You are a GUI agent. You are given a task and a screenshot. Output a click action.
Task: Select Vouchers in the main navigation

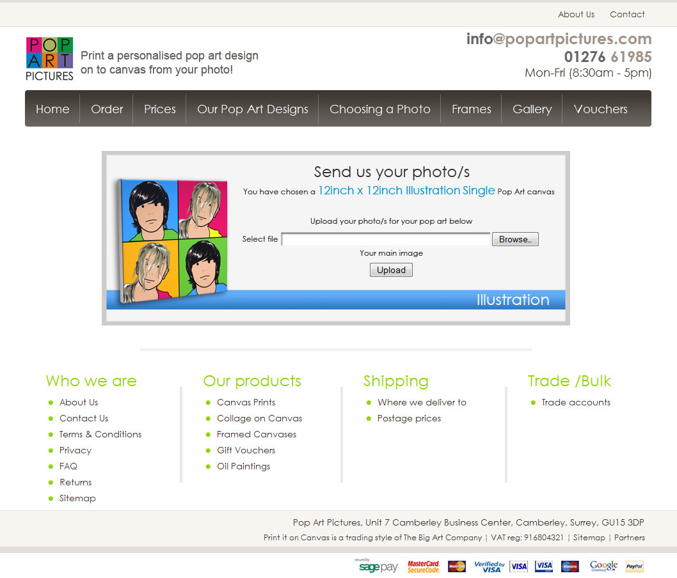[600, 109]
